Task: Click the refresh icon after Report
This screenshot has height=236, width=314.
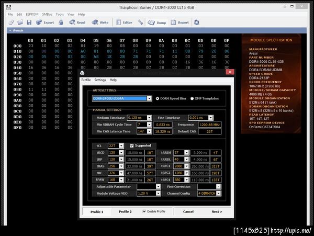Action: pos(197,23)
